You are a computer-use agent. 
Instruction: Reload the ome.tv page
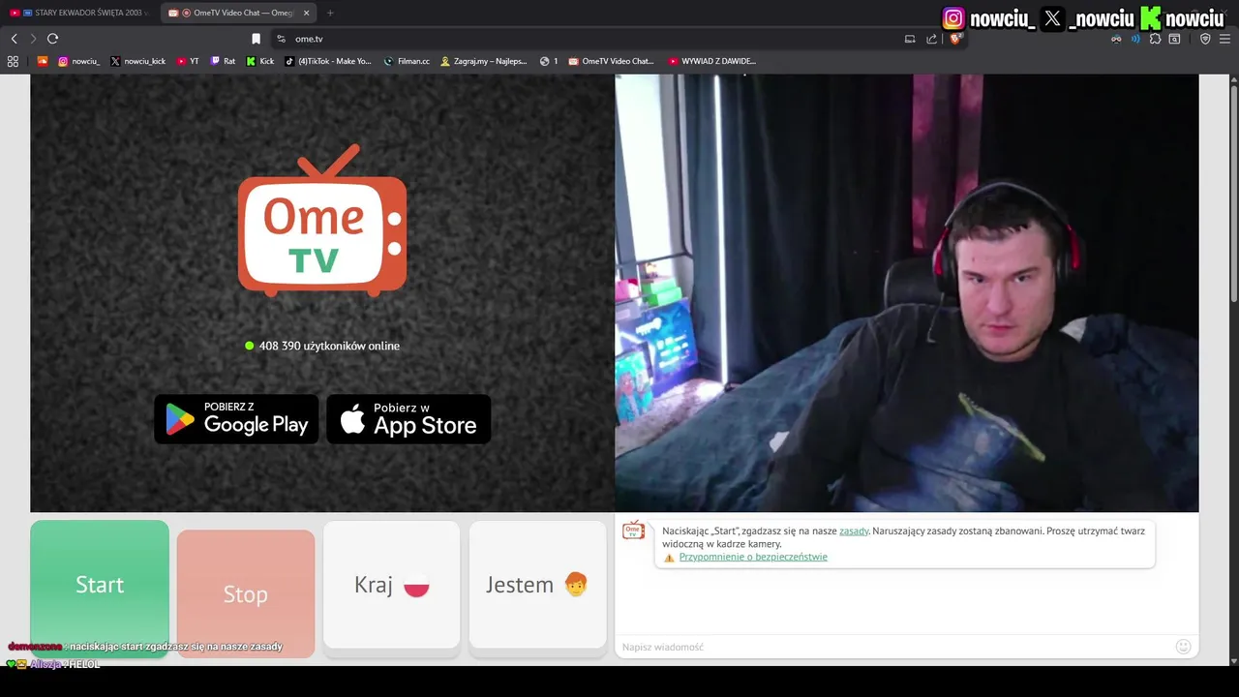(52, 39)
